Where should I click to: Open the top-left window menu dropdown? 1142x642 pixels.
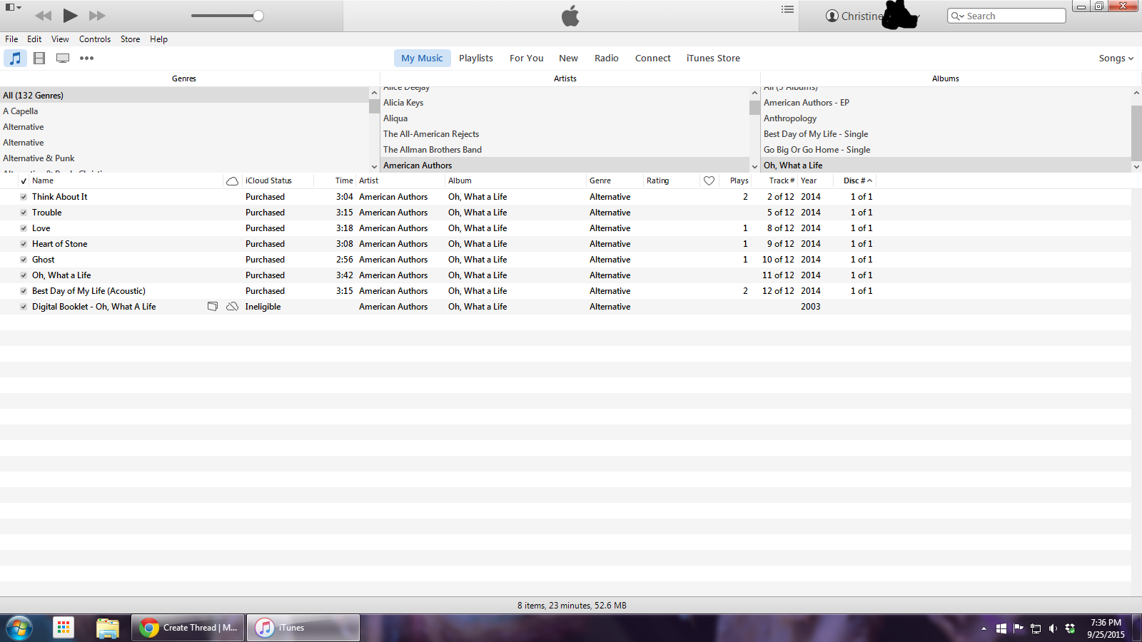[x=13, y=7]
